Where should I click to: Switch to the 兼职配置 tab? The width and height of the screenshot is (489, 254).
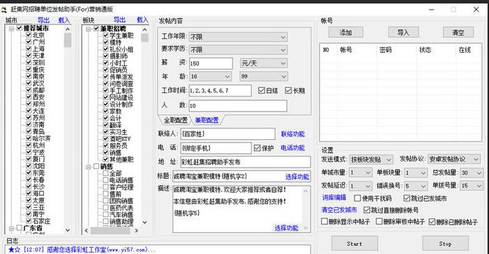point(206,120)
